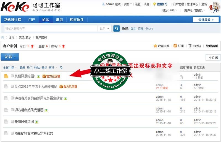Image resolution: width=221 pixels, height=143 pixels.
Task: Click the favorite forum star icon
Action: pos(155,46)
